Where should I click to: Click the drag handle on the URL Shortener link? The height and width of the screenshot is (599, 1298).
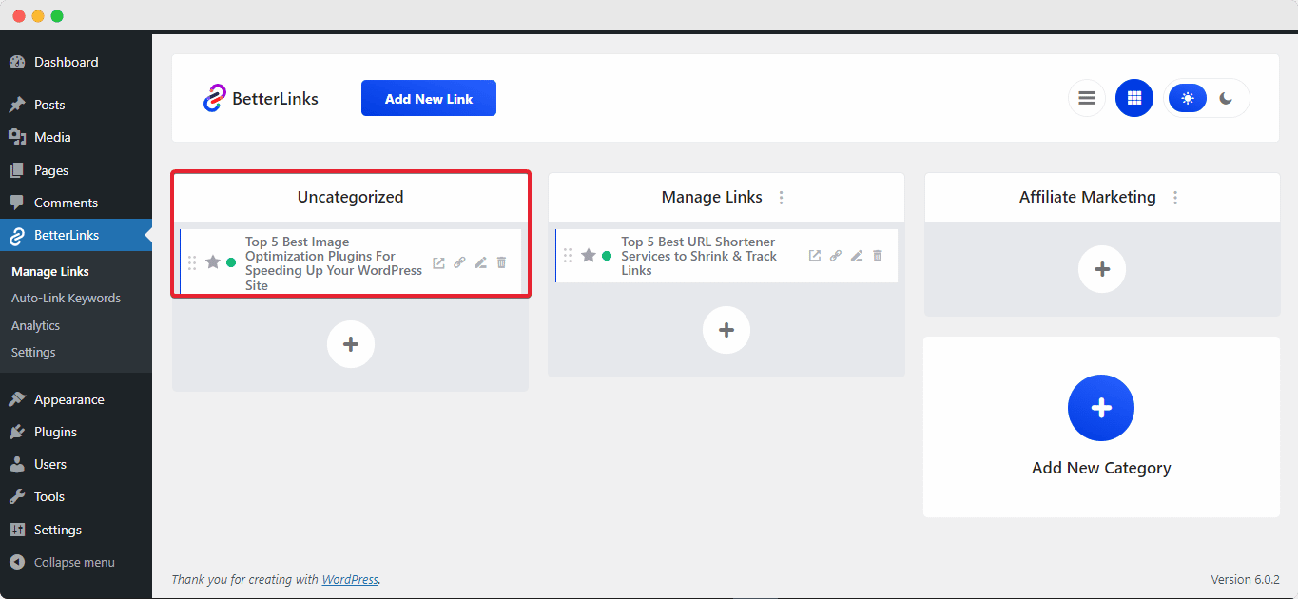(x=568, y=255)
